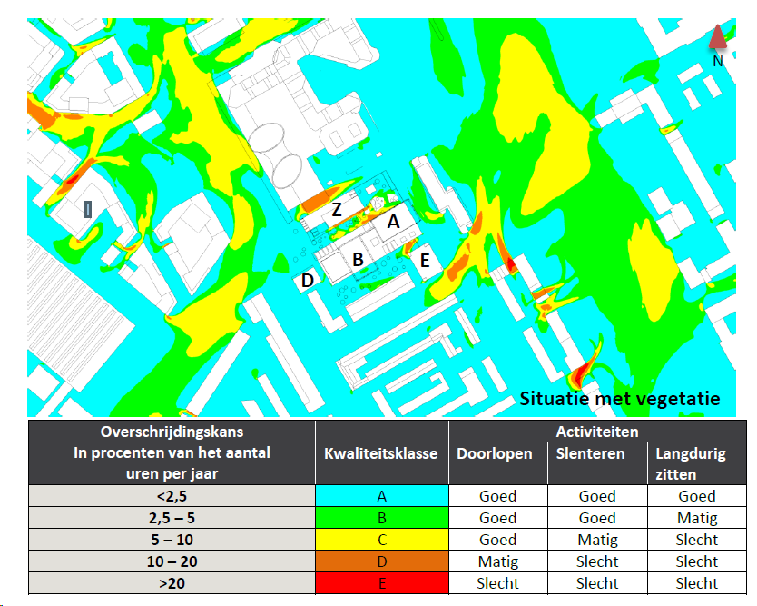Screen dimensions: 757x606
Task: Click the 'Activiteiten' header
Action: (597, 432)
